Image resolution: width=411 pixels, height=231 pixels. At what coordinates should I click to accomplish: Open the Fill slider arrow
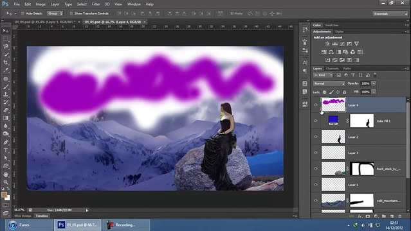374,92
